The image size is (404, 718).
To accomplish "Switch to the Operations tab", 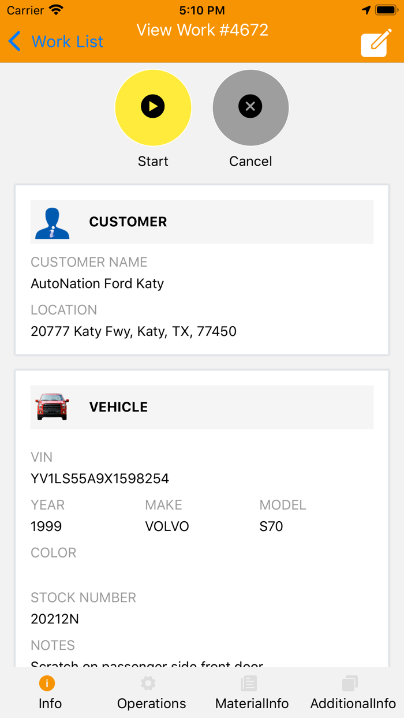I will click(x=151, y=691).
